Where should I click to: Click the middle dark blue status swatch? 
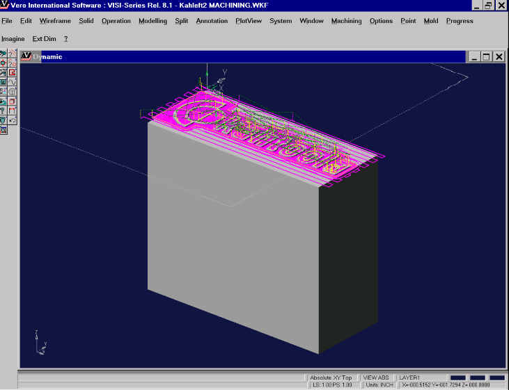[478, 377]
